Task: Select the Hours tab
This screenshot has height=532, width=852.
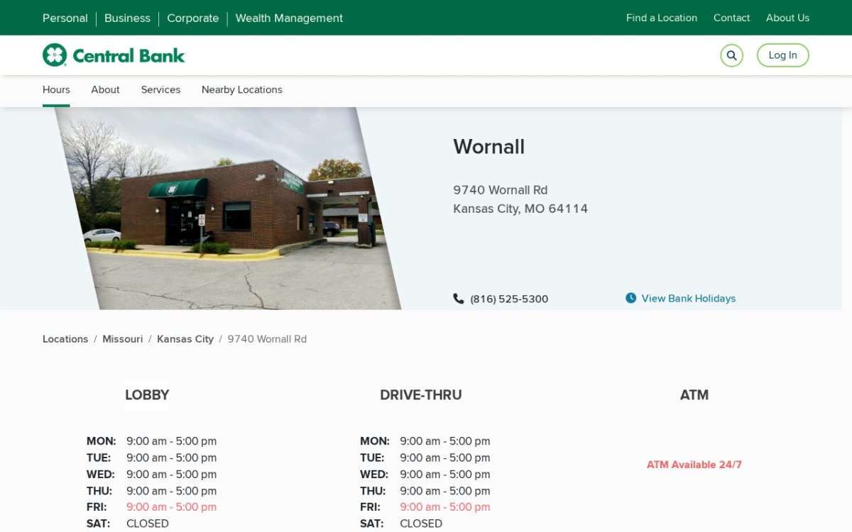Action: pyautogui.click(x=56, y=90)
